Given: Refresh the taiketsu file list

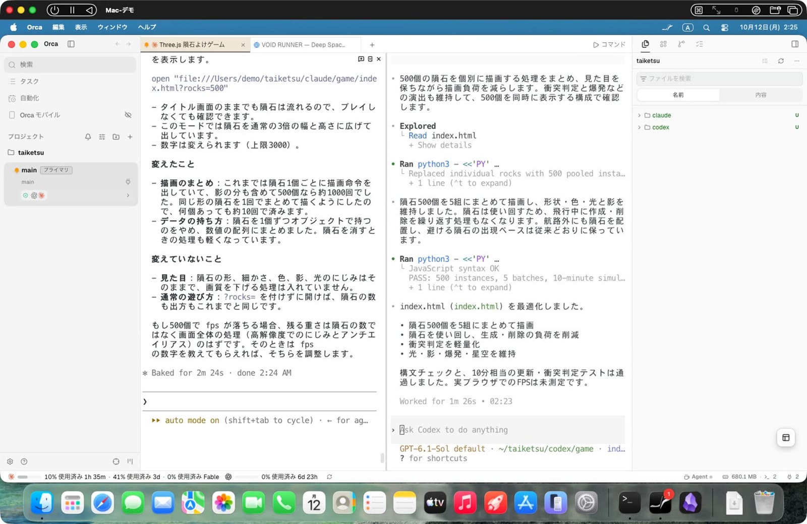Looking at the screenshot, I should point(781,61).
